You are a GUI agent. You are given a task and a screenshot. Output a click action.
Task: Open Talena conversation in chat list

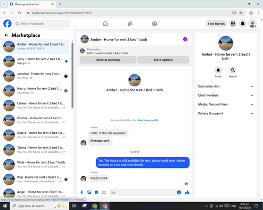35,150
